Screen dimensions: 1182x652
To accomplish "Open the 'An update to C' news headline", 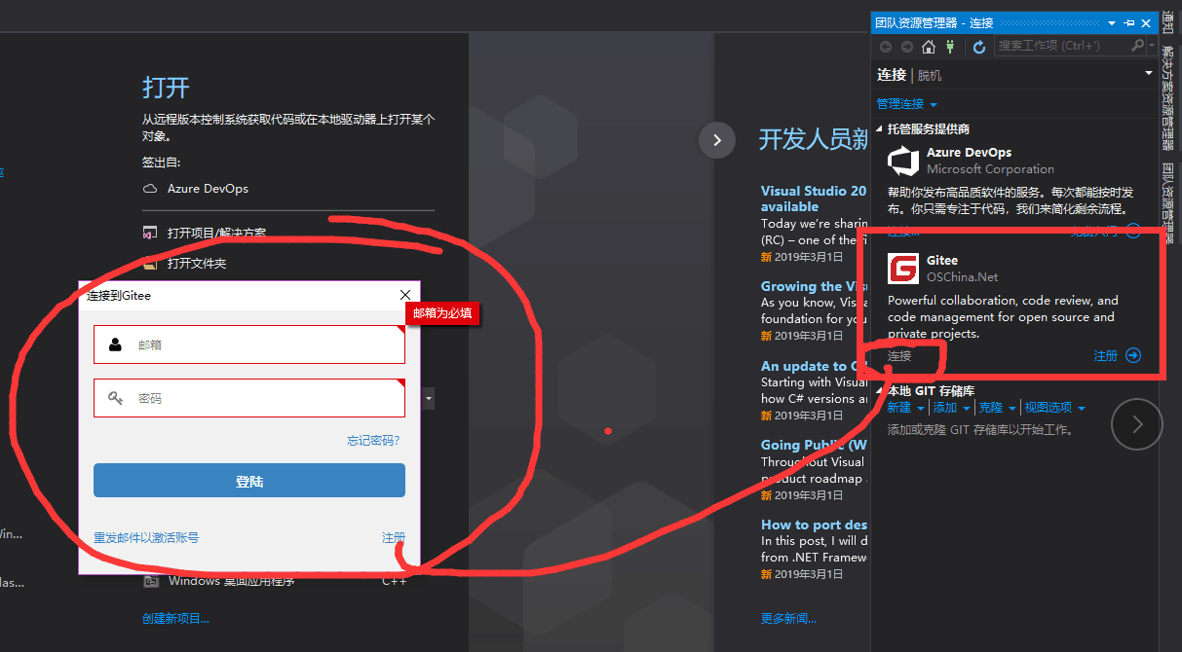I will 814,366.
